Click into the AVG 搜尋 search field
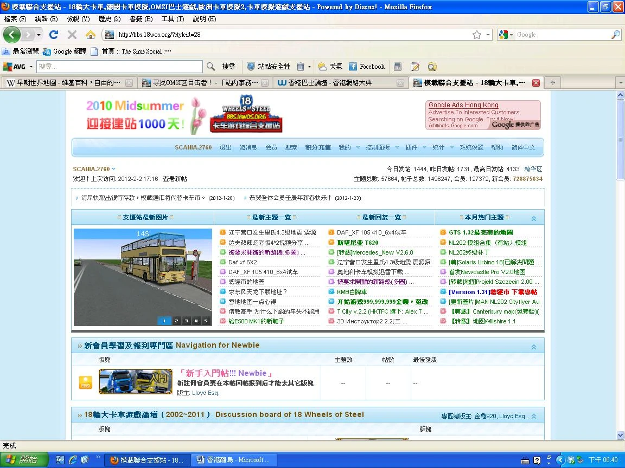625x468 pixels. 119,67
